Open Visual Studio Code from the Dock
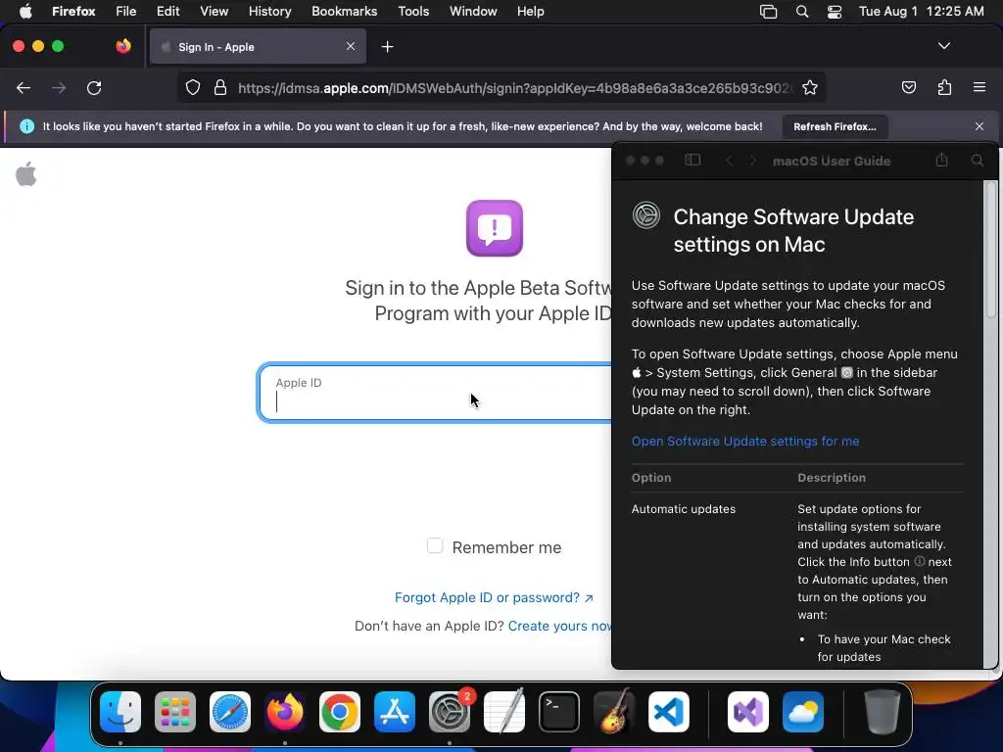The height and width of the screenshot is (752, 1003). click(668, 712)
